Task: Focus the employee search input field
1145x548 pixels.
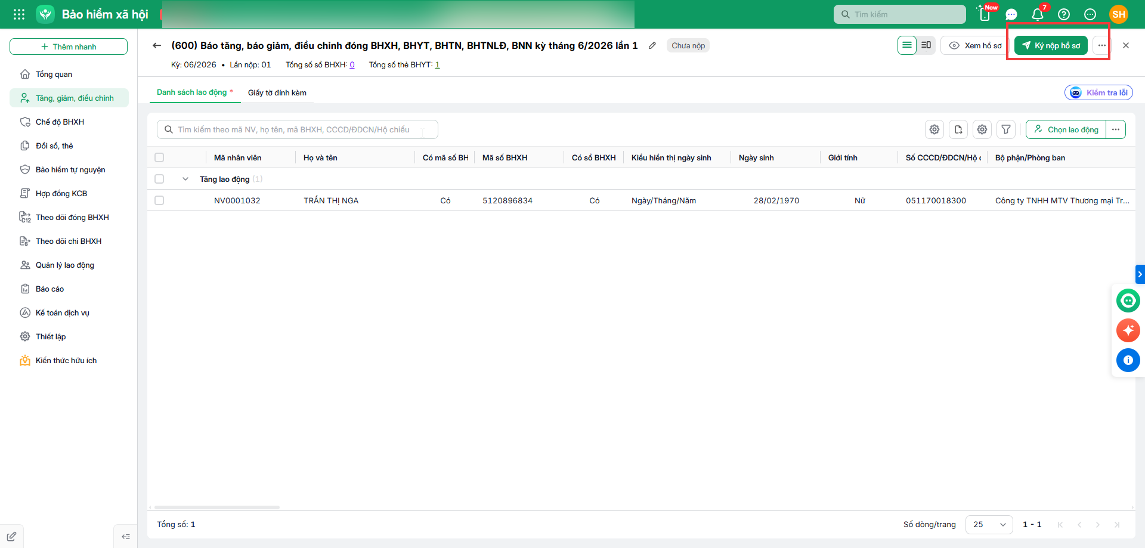Action: (x=298, y=129)
